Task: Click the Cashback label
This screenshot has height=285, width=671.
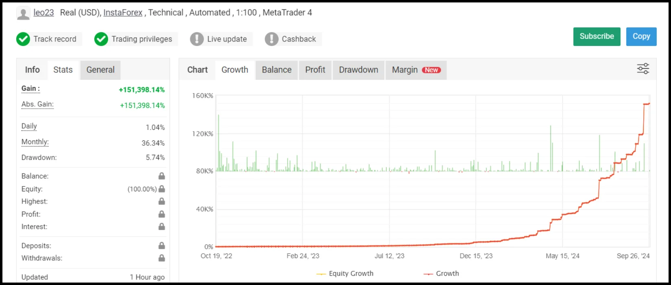Action: (x=299, y=39)
